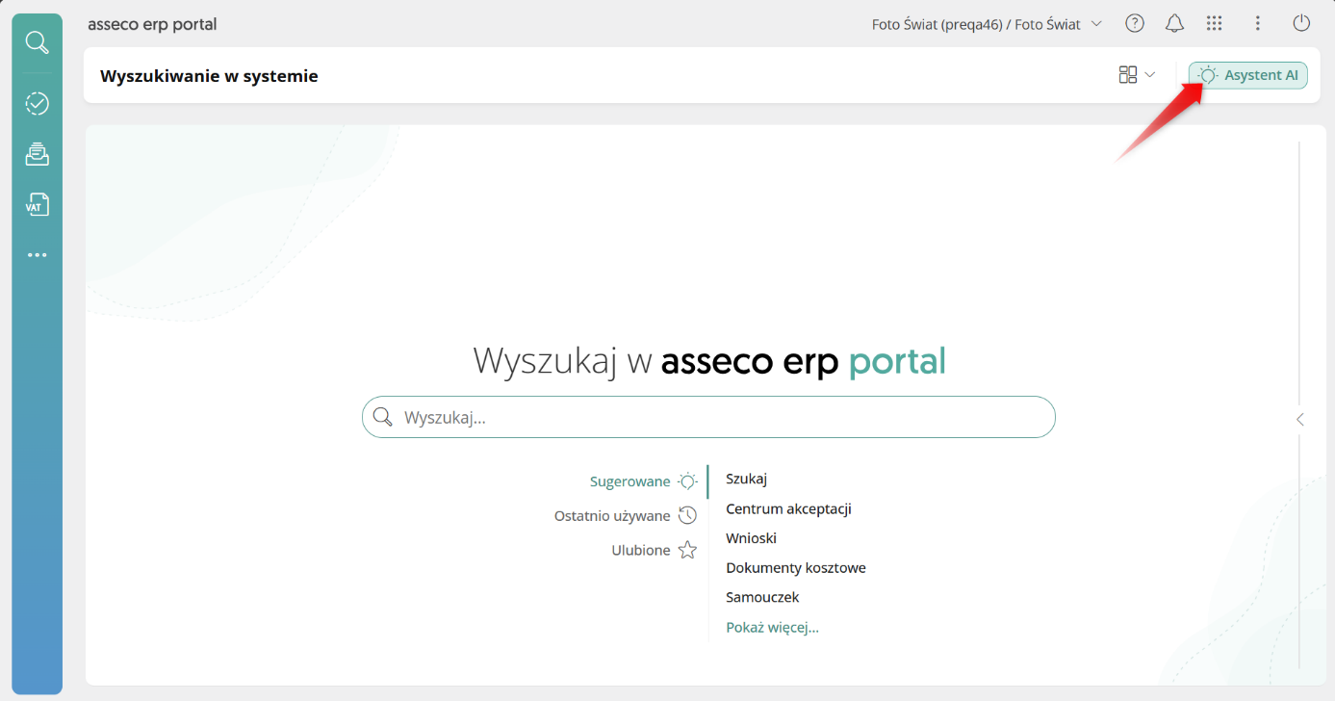Screen dimensions: 1335x701
Task: Open the Samouczek suggested link
Action: click(762, 597)
